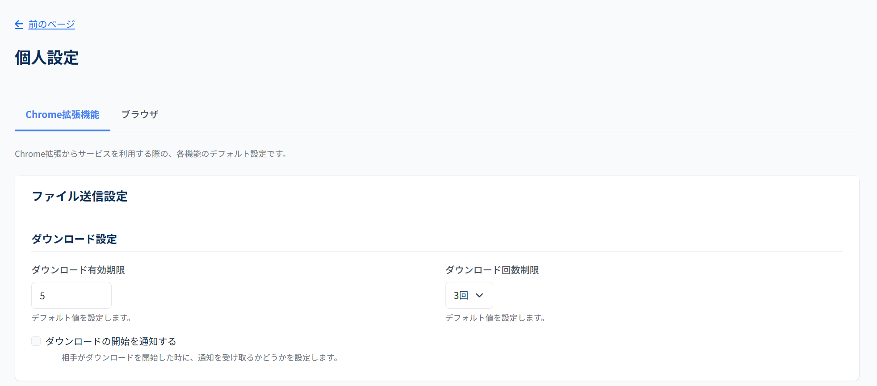Switch to the ブラウザ tab
Image resolution: width=877 pixels, height=386 pixels.
[140, 115]
